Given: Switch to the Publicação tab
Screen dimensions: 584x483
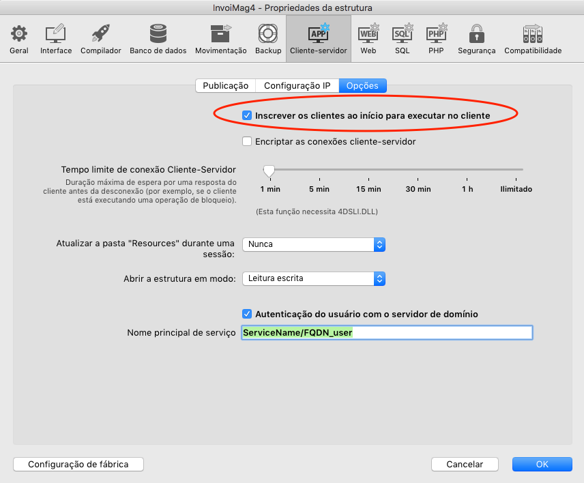Looking at the screenshot, I should click(x=226, y=86).
